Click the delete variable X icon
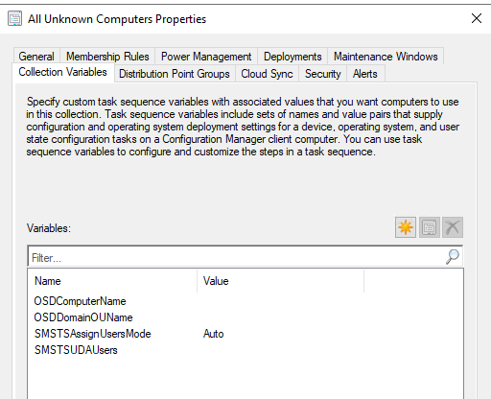 point(453,227)
